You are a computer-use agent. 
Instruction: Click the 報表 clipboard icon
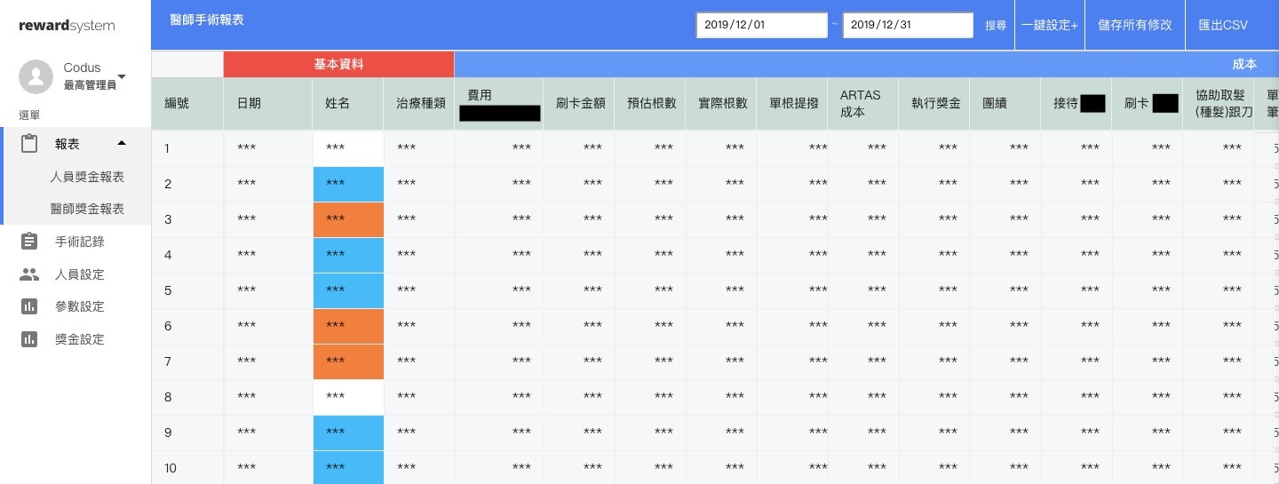(28, 144)
